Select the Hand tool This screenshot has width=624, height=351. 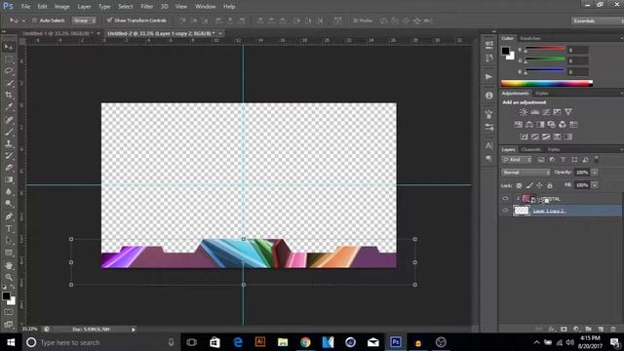coord(9,265)
